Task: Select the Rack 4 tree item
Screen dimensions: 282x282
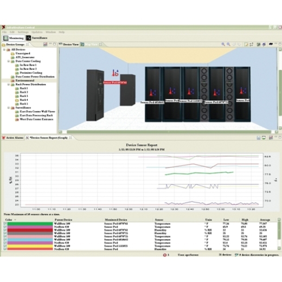Action: pos(24,100)
